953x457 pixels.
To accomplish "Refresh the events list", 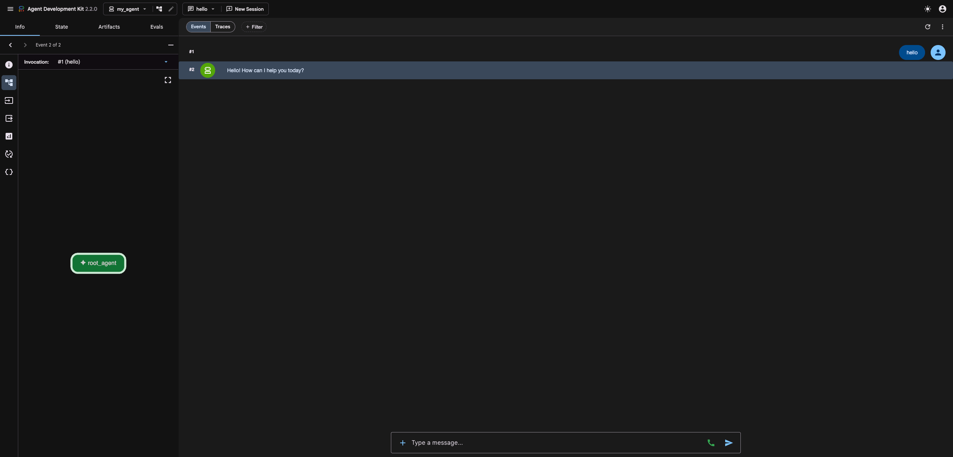I will pos(928,27).
